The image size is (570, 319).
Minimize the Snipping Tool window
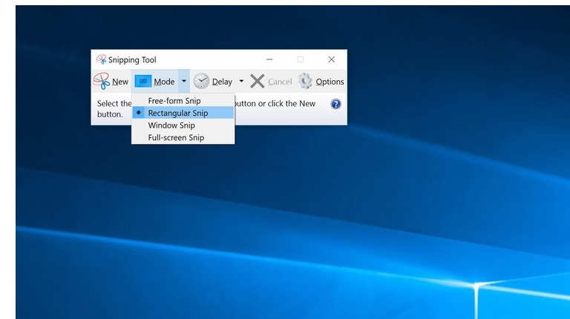pyautogui.click(x=269, y=59)
